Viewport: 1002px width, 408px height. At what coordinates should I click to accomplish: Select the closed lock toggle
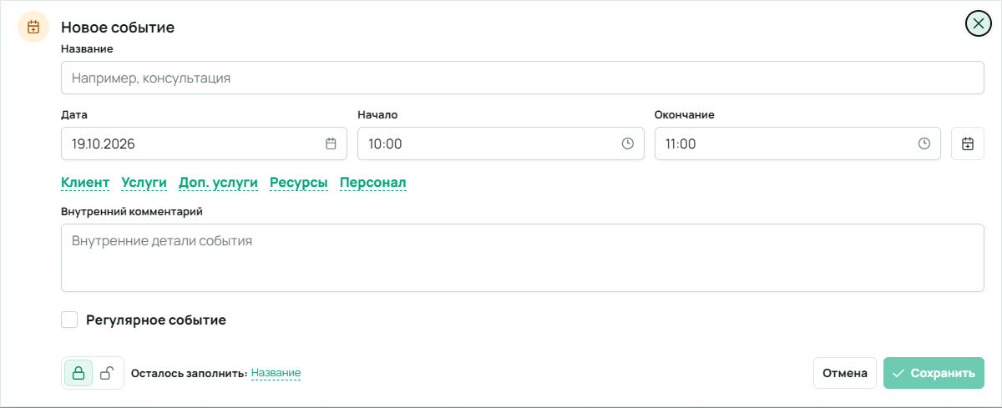tap(78, 373)
